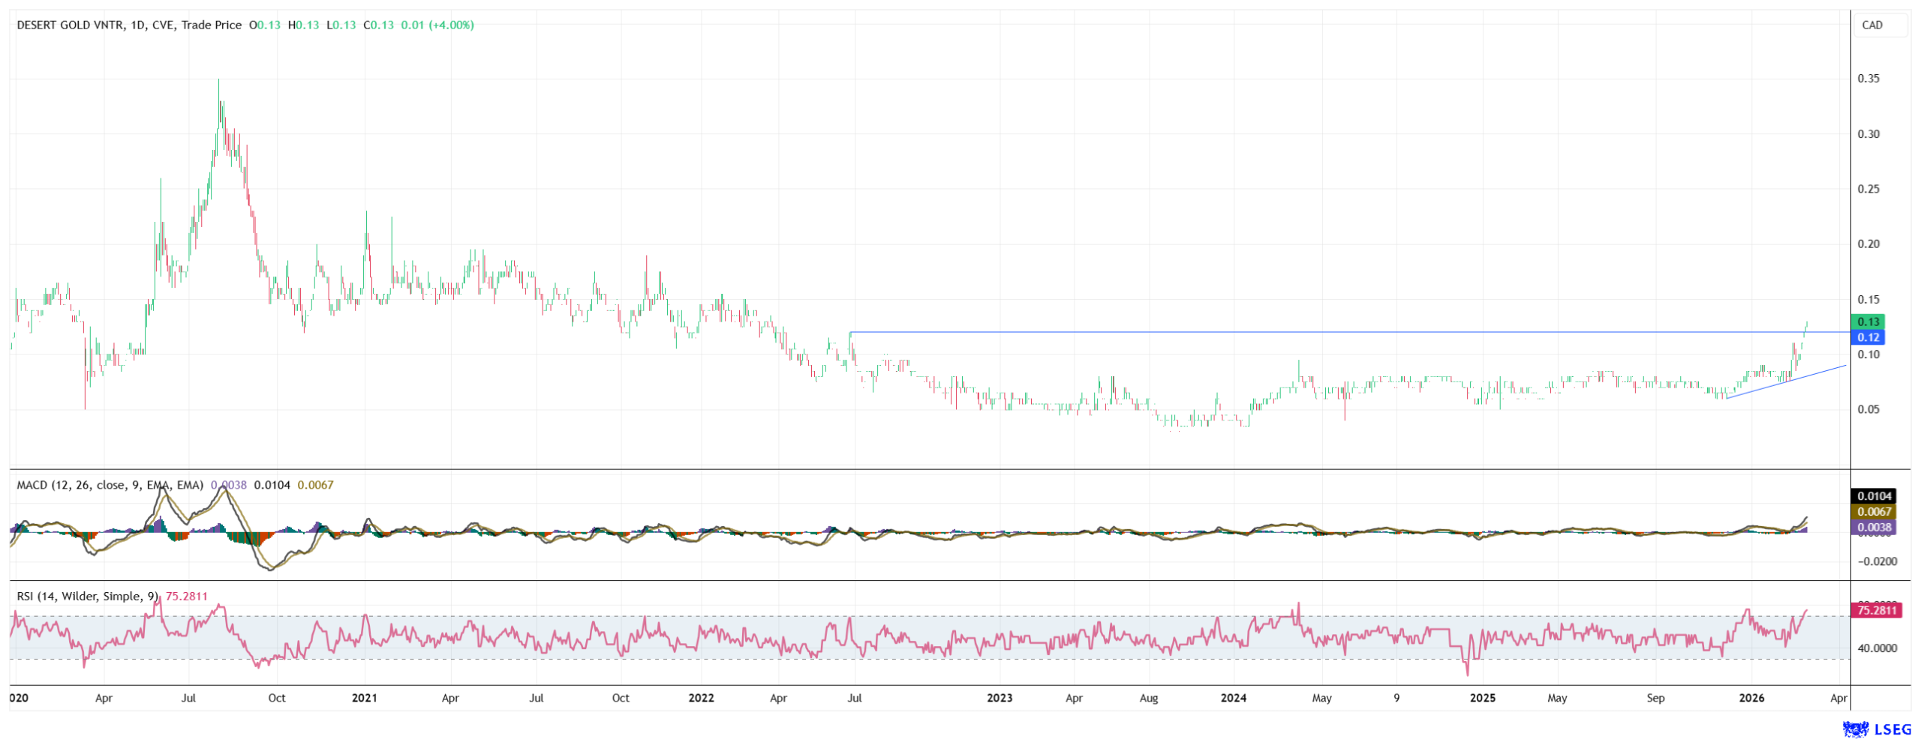Click the 2026 label on time axis

pyautogui.click(x=1751, y=699)
